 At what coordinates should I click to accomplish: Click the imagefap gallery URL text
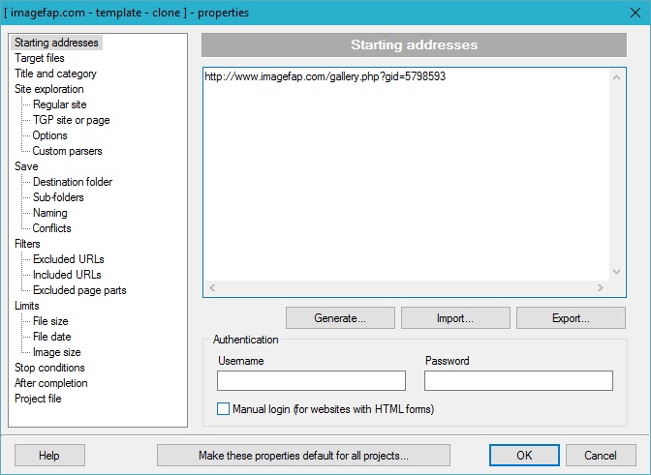(325, 76)
